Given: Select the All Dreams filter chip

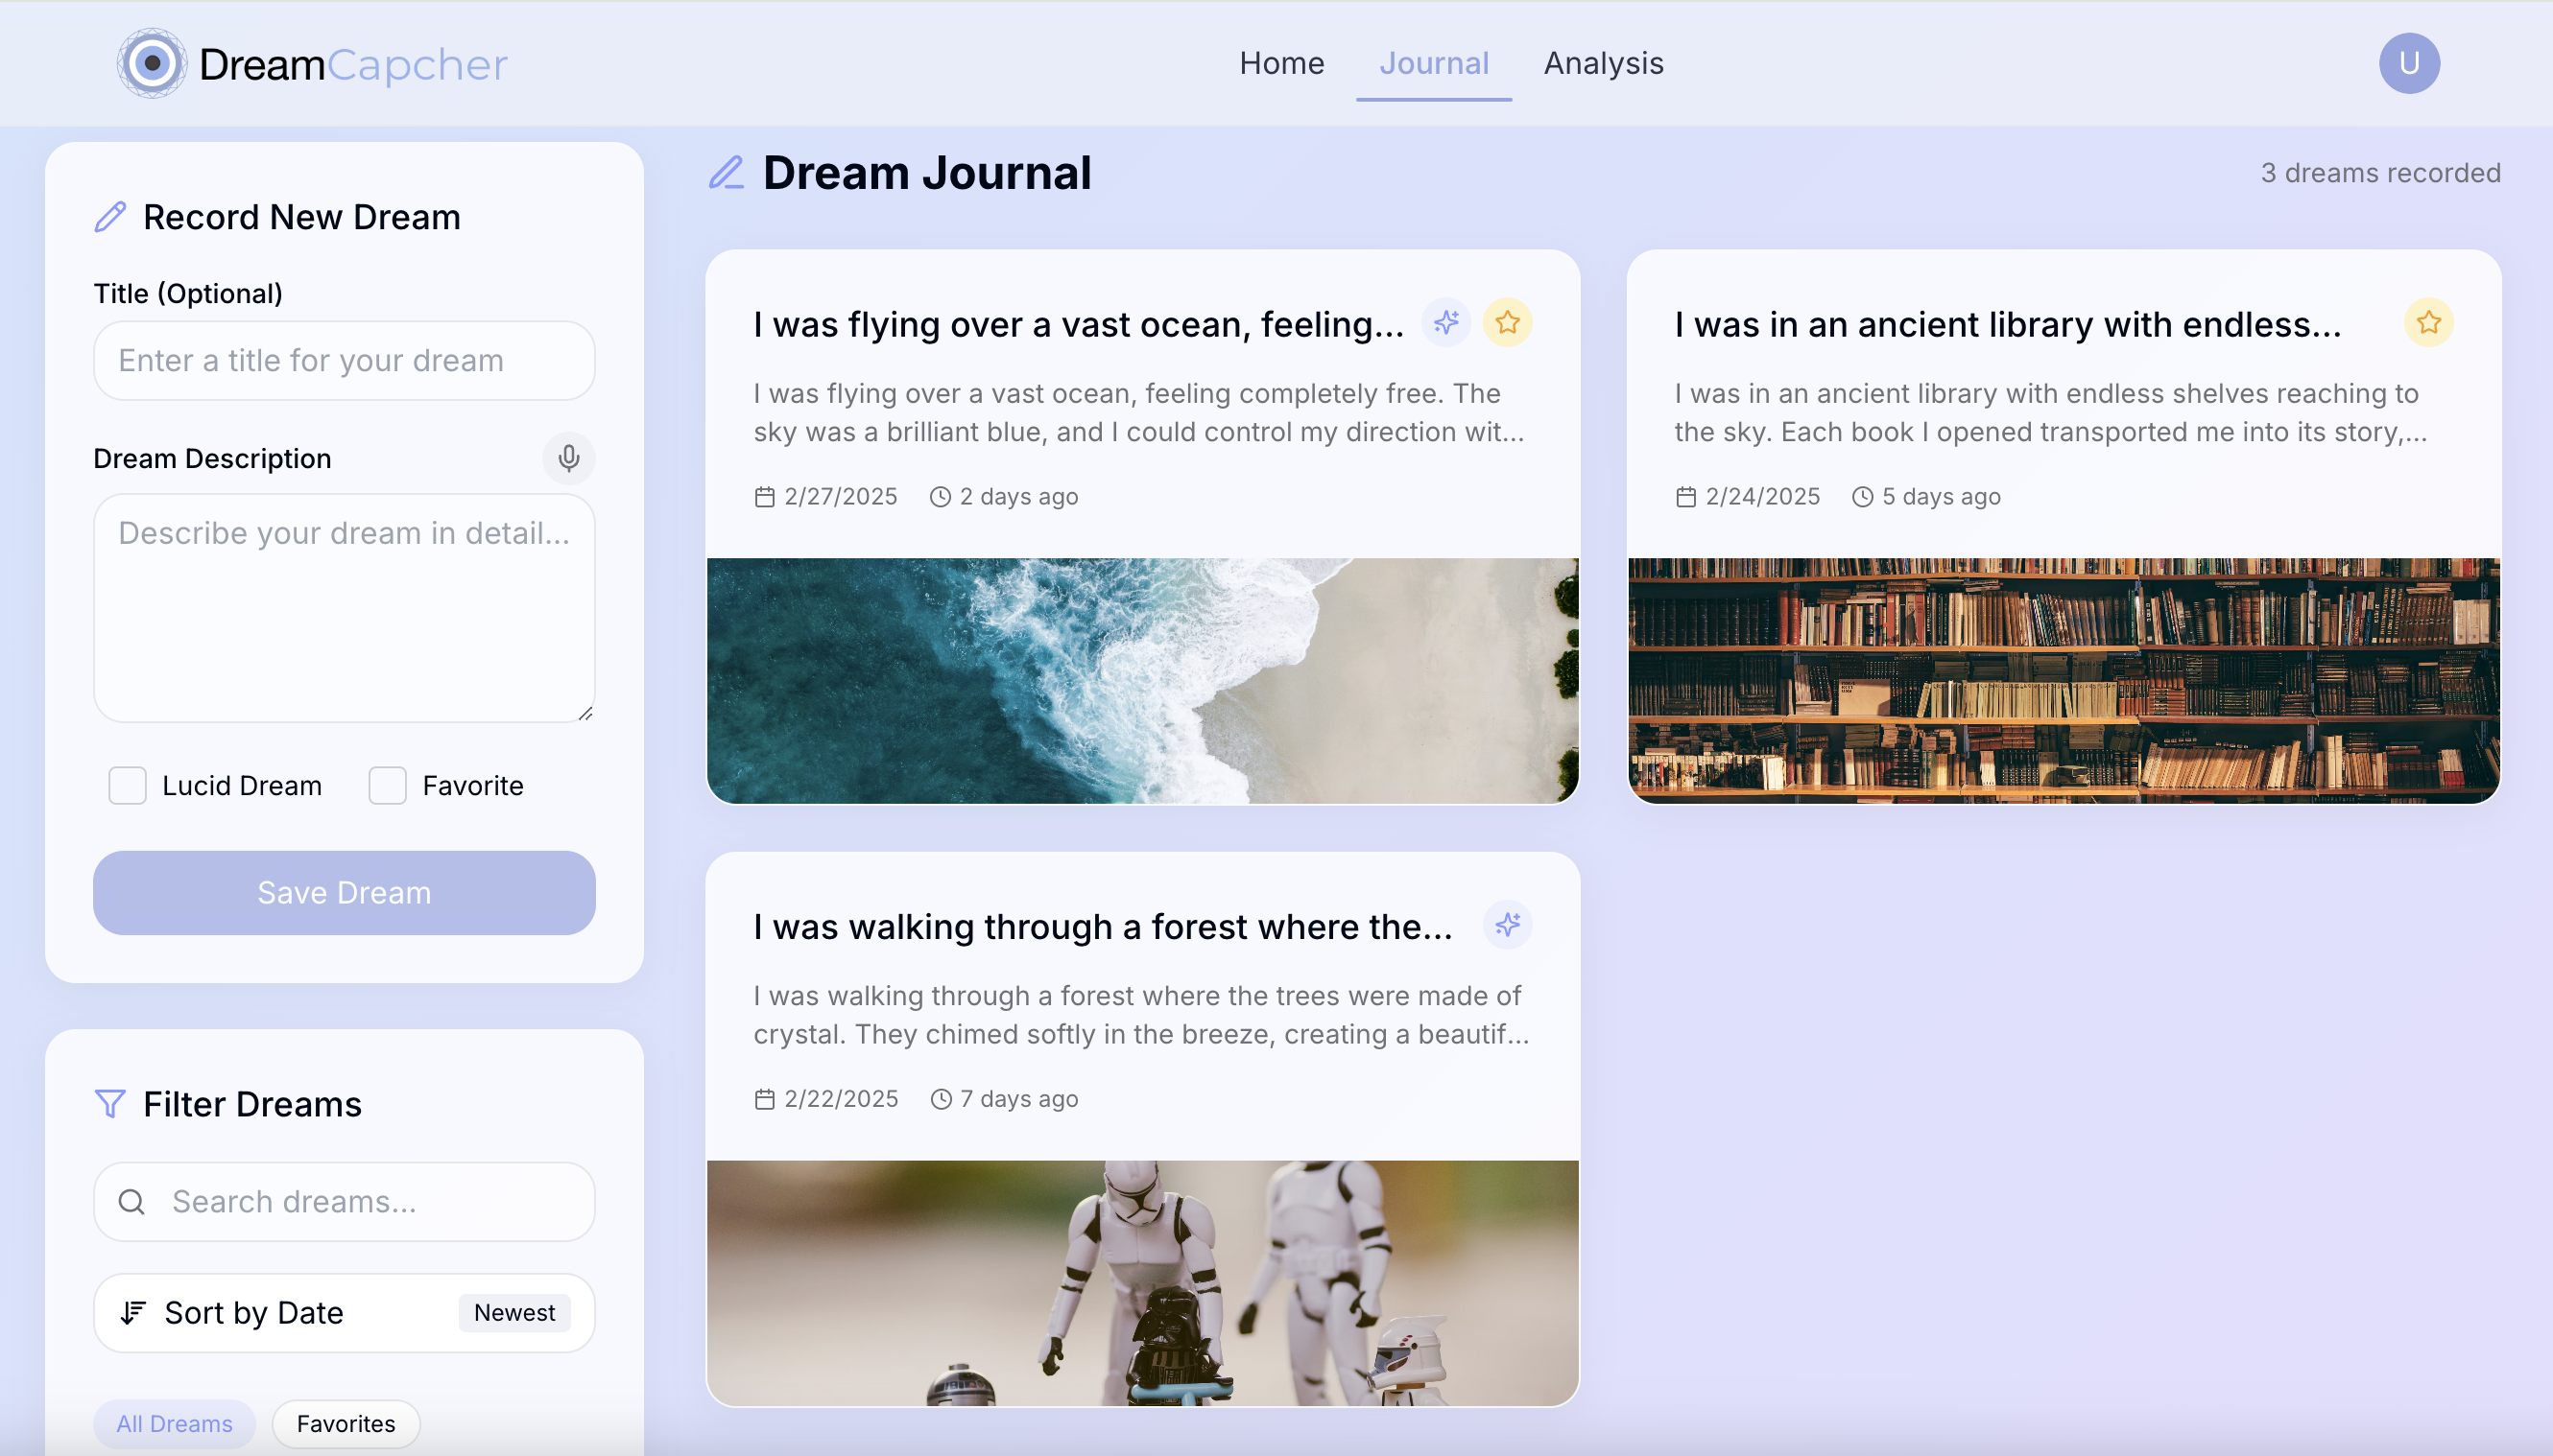Looking at the screenshot, I should point(174,1423).
